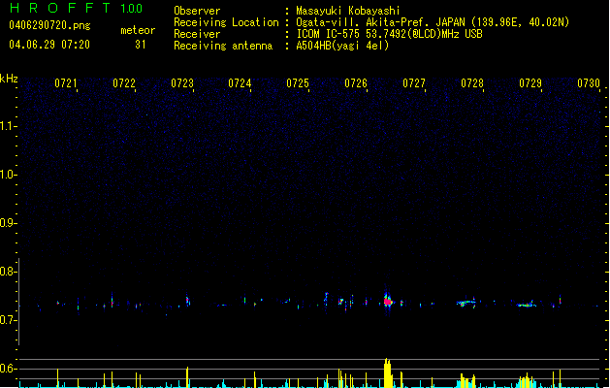Click the 0.8 kHz axis label
This screenshot has height=388, width=610.
pyautogui.click(x=8, y=272)
